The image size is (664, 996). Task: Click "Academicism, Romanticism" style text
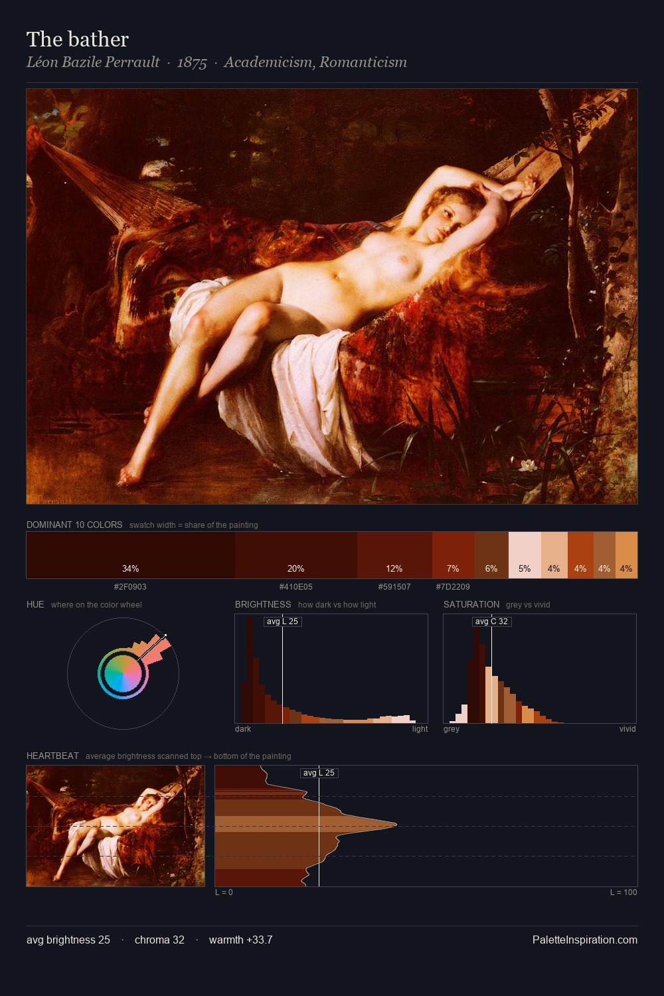click(x=315, y=62)
